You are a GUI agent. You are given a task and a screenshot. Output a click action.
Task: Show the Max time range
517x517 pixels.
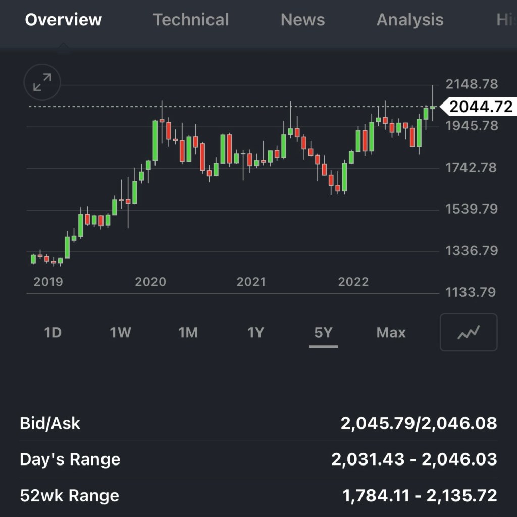pos(391,333)
